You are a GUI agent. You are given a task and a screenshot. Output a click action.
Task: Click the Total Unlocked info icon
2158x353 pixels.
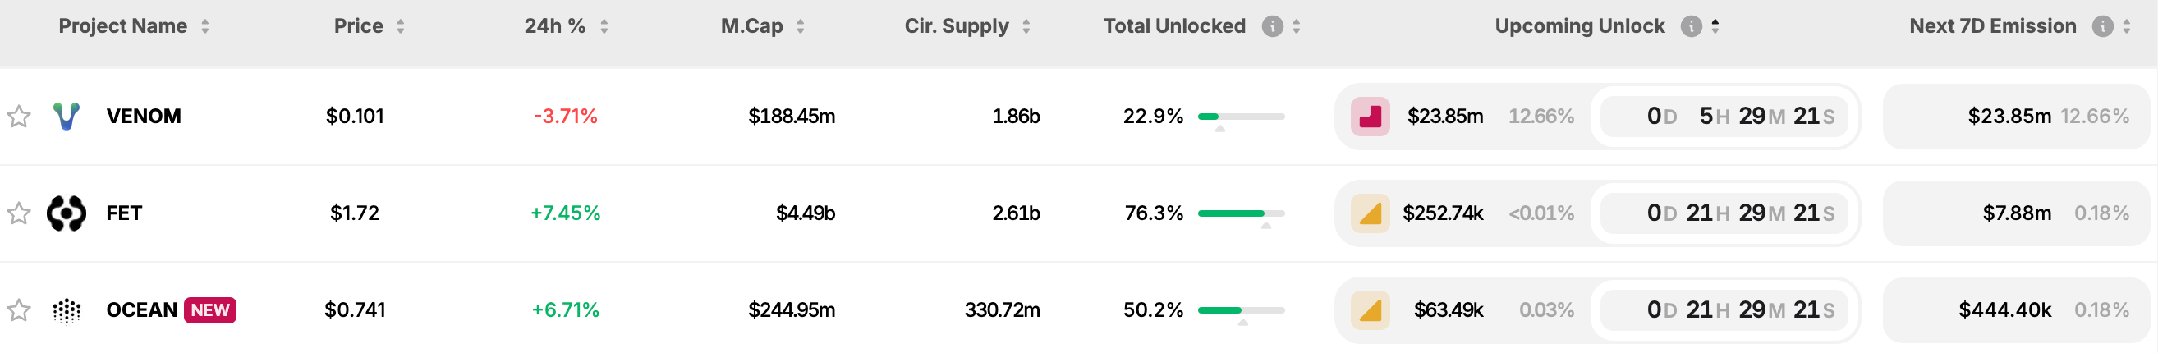tap(1272, 26)
